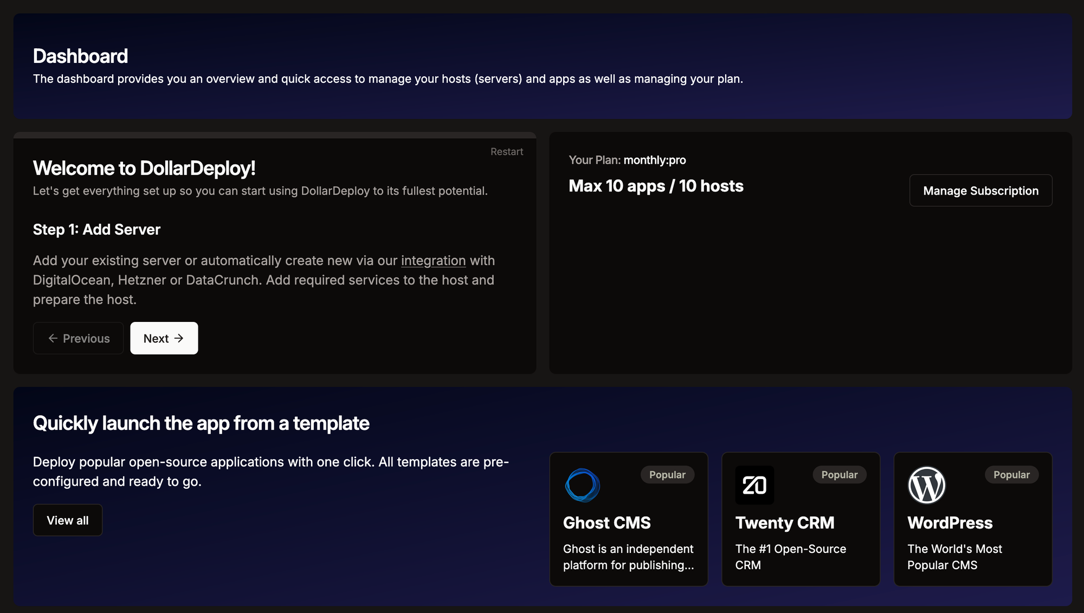1084x613 pixels.
Task: Click the Twenty CRM logo icon
Action: coord(754,485)
